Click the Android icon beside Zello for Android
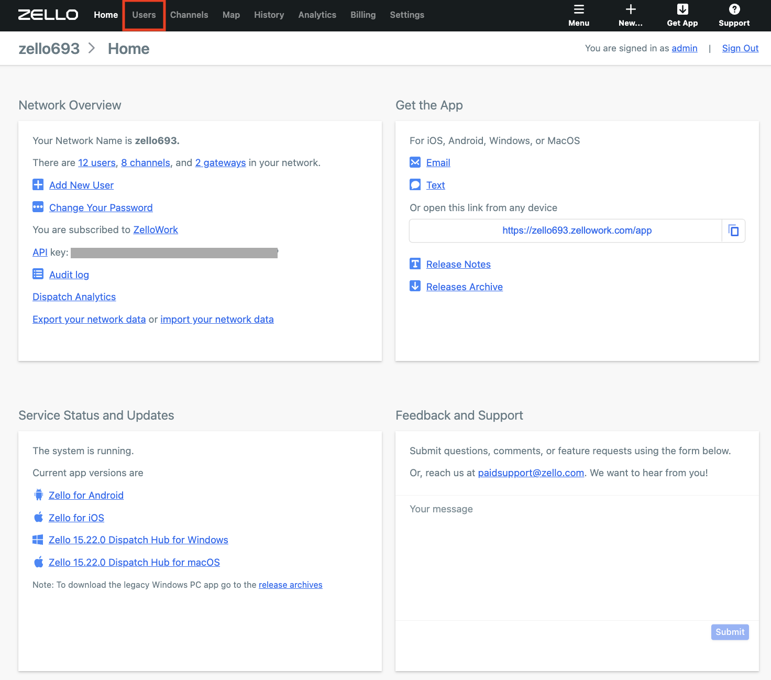Viewport: 771px width, 680px height. 38,495
